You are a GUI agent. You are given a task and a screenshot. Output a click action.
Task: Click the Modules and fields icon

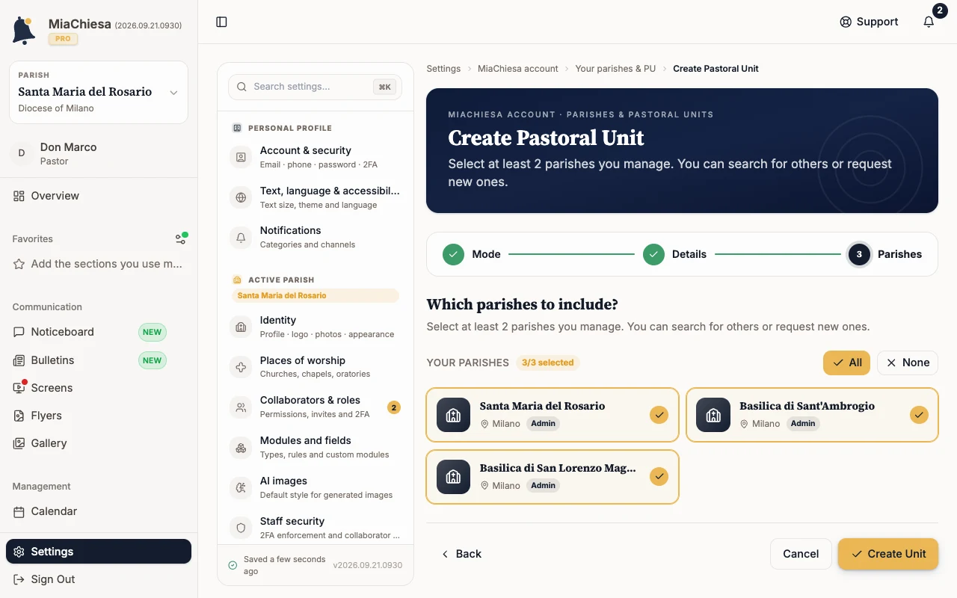click(x=241, y=448)
